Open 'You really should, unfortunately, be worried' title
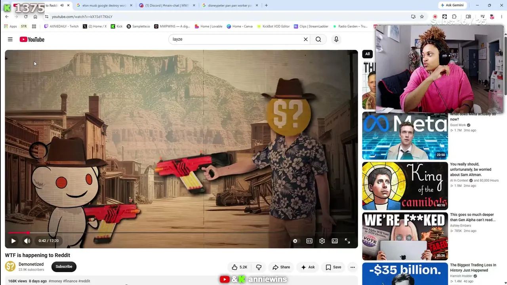The height and width of the screenshot is (285, 507). (x=471, y=169)
